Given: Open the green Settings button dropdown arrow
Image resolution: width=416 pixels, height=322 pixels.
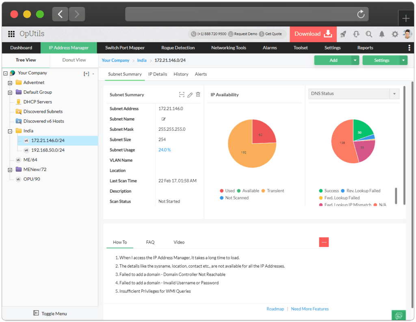Looking at the screenshot, I should 403,61.
